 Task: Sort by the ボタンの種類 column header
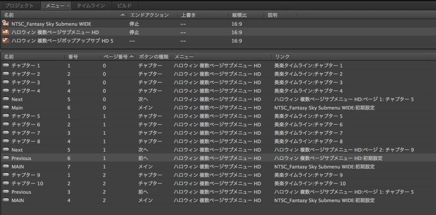[x=153, y=56]
